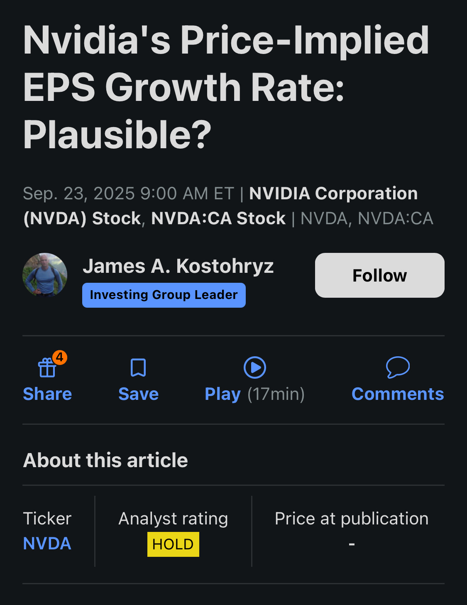
Task: Click the circular play audio icon
Action: click(x=254, y=367)
